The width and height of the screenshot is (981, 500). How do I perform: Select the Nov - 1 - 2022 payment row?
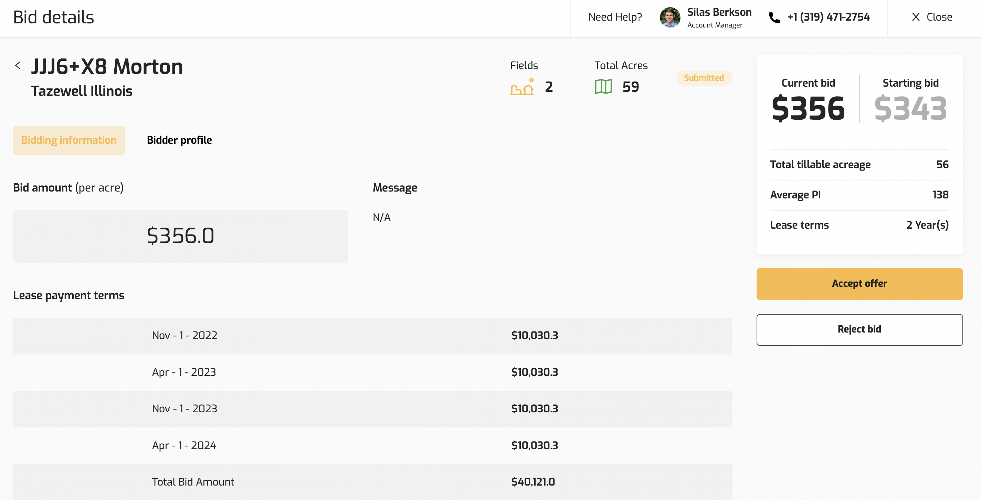372,336
